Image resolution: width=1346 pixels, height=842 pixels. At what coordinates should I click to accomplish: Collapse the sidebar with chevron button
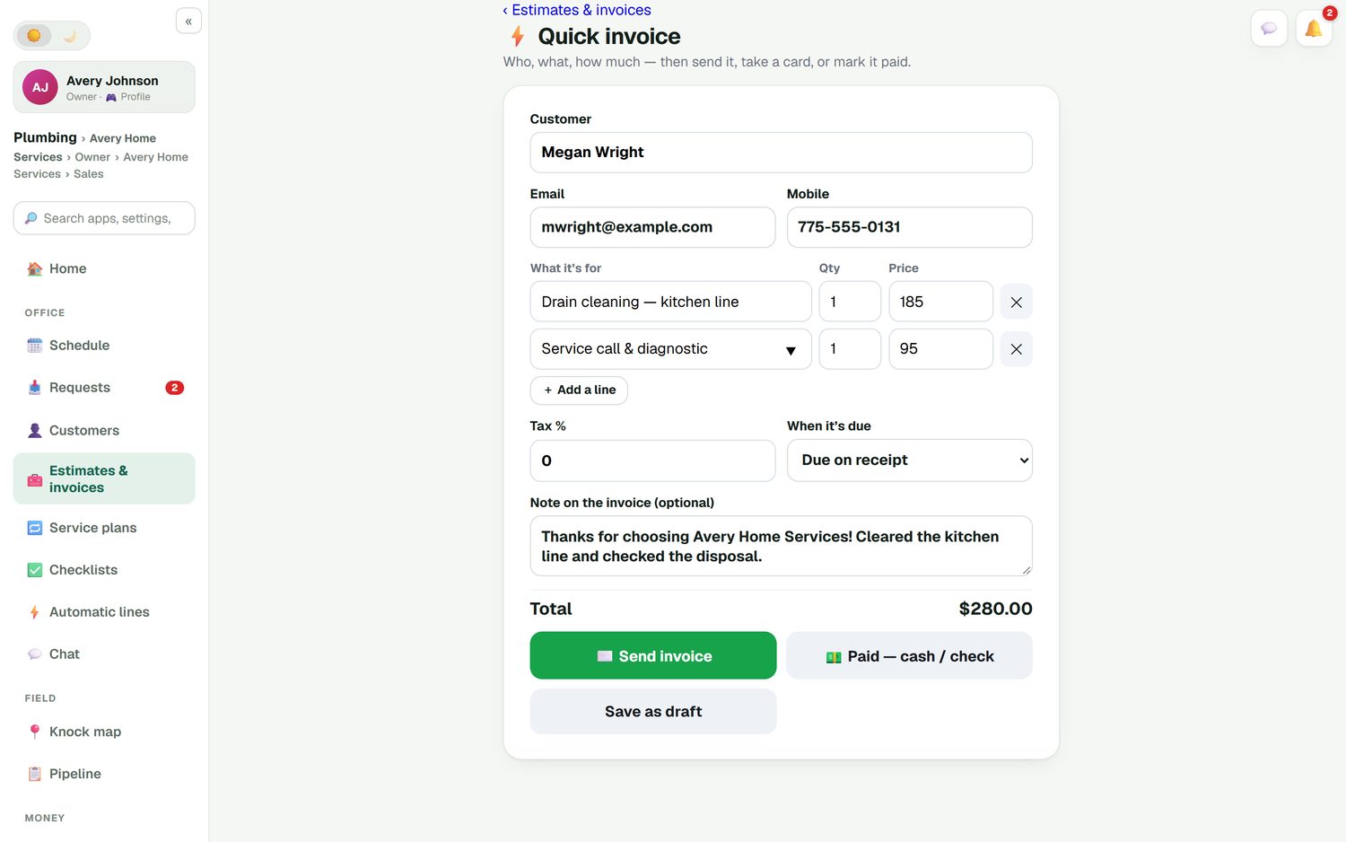(x=188, y=21)
